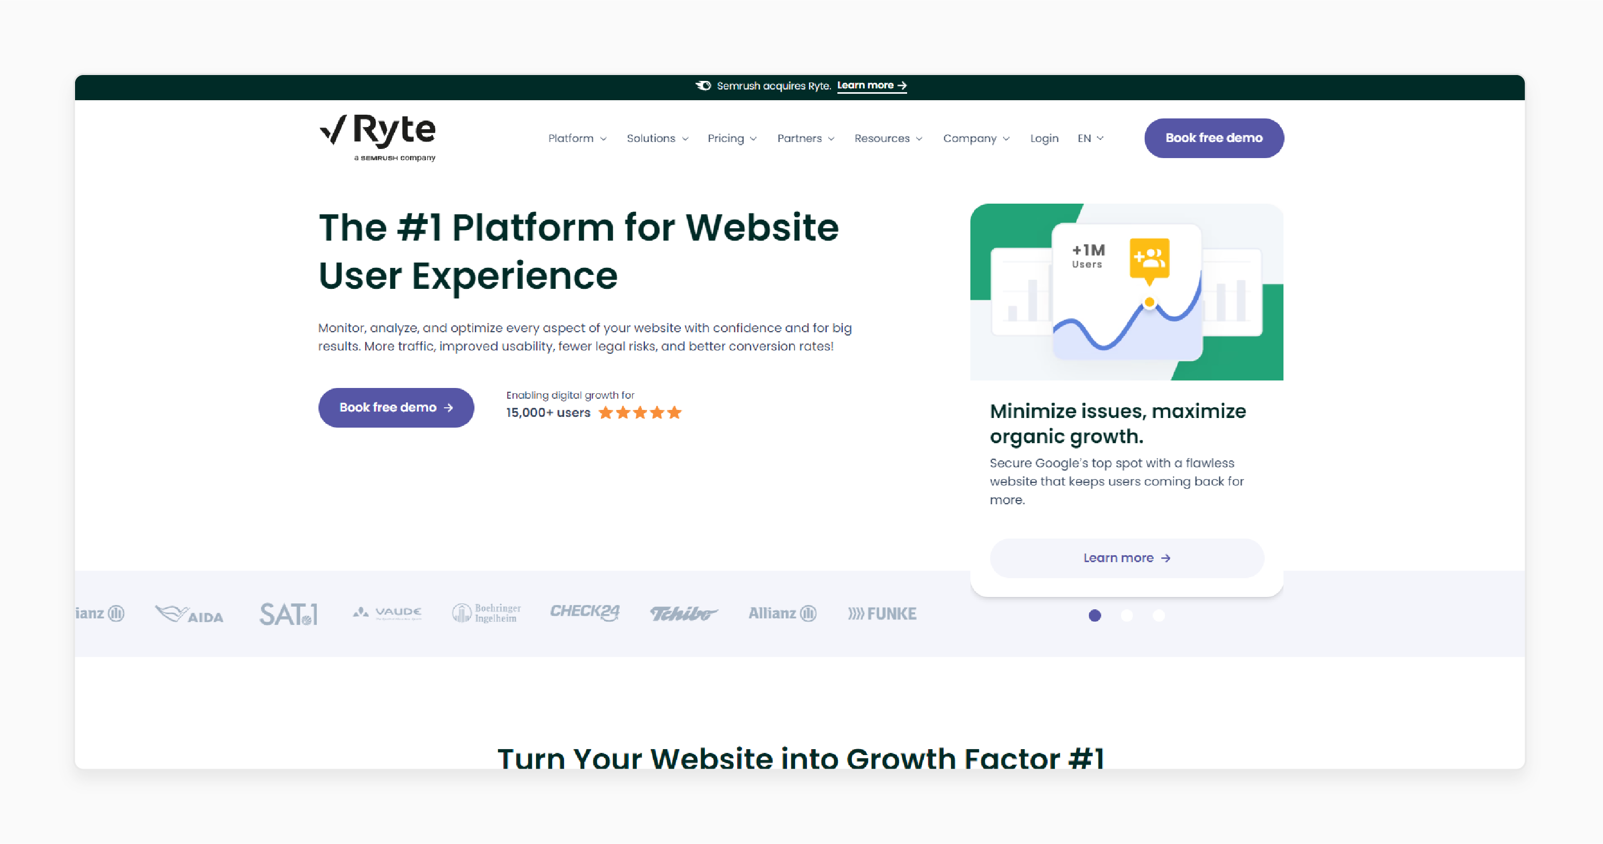This screenshot has width=1603, height=844.
Task: Click the second carousel dot indicator
Action: [1127, 614]
